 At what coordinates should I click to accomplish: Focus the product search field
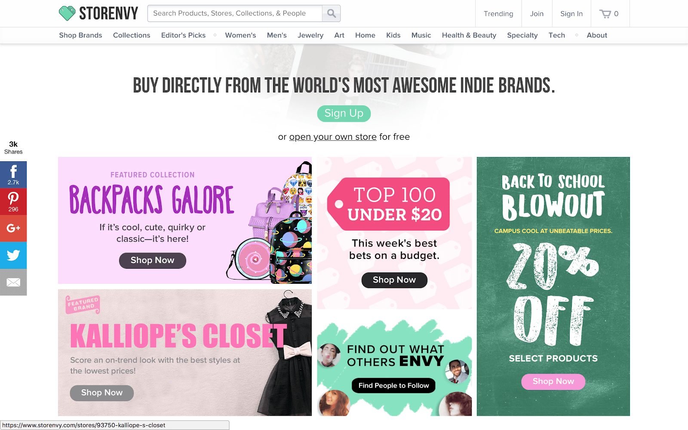(x=235, y=13)
